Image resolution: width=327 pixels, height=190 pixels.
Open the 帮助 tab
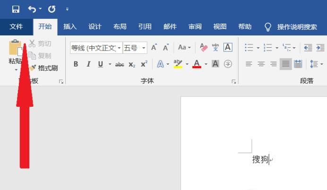(245, 26)
